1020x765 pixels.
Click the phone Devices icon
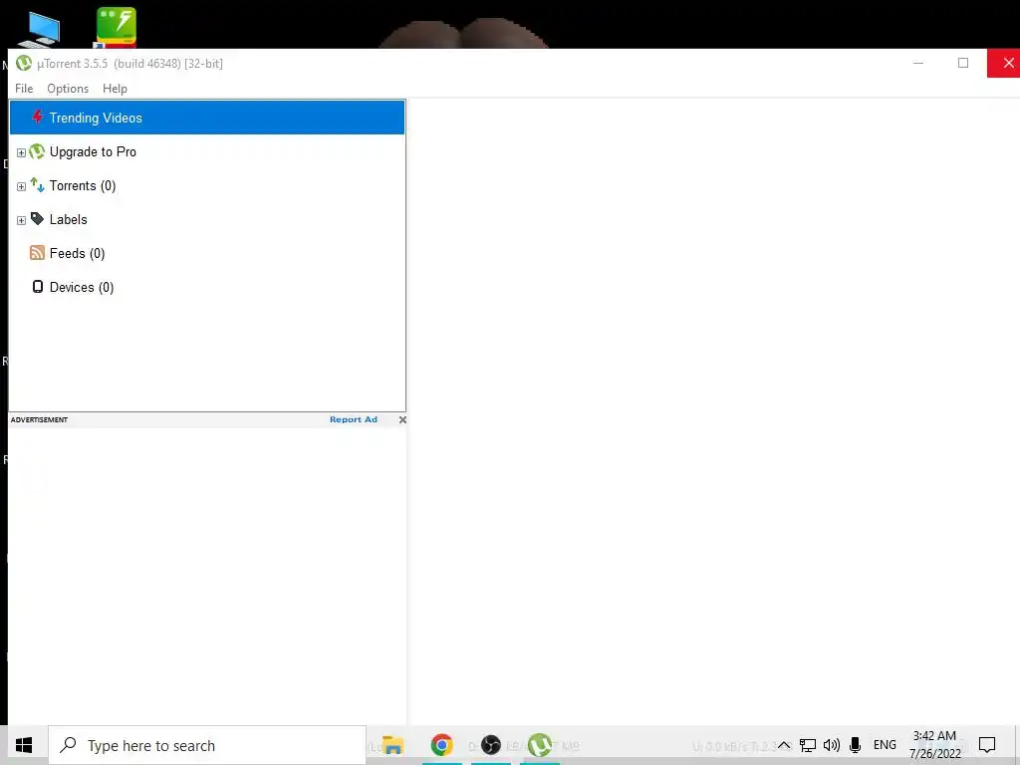tap(38, 287)
